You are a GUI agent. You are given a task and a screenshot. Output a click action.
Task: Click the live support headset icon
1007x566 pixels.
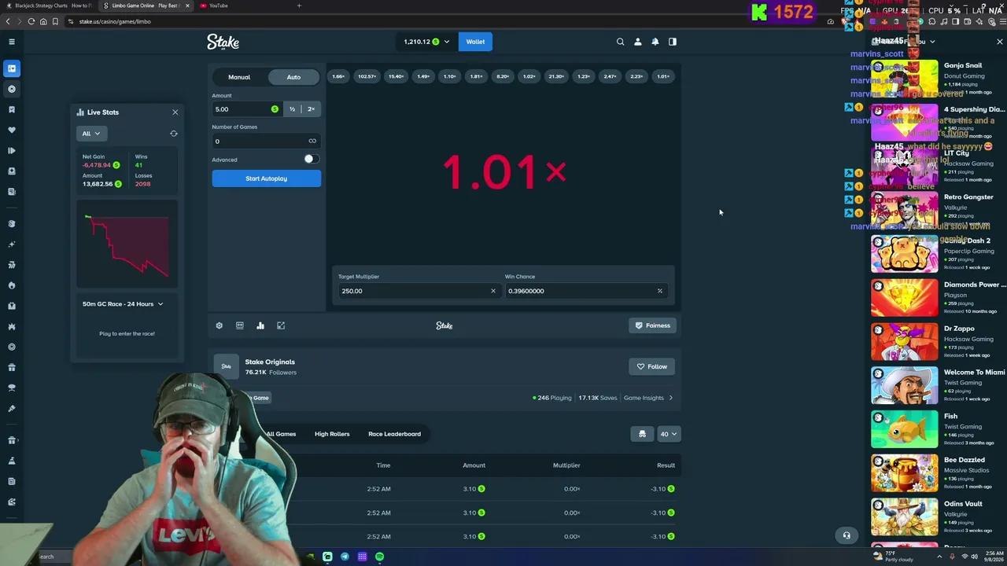coord(847,535)
